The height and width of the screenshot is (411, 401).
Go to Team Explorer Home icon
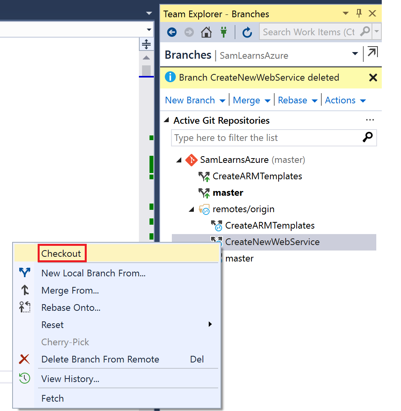[206, 32]
